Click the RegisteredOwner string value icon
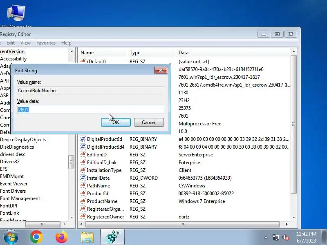The height and width of the screenshot is (245, 327). pyautogui.click(x=83, y=216)
